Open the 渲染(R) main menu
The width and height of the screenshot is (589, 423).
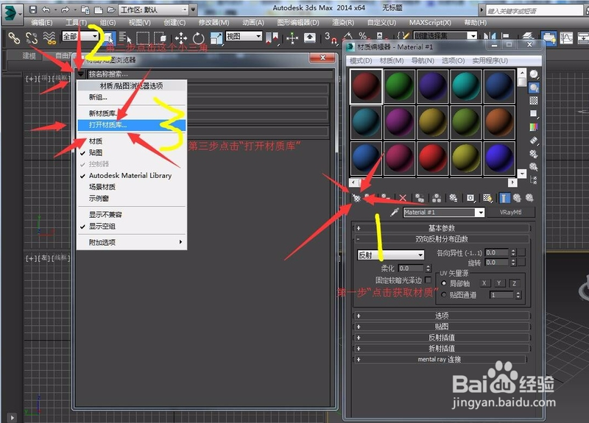(x=343, y=23)
